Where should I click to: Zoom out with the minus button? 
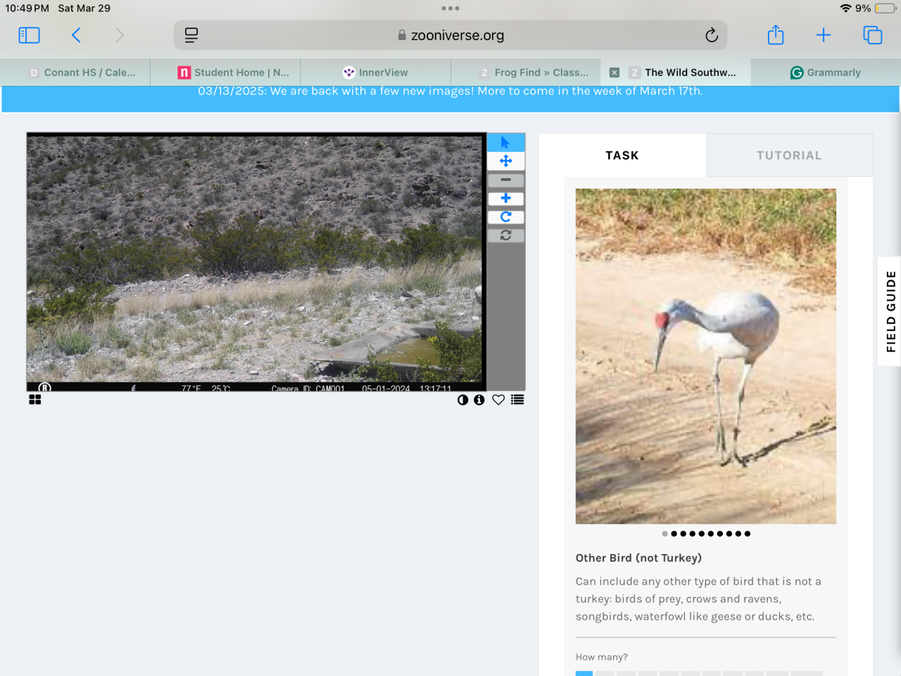click(505, 180)
